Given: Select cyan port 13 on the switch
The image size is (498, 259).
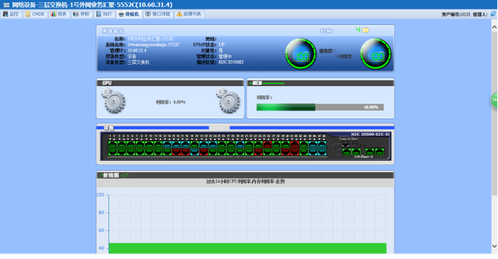Looking at the screenshot, I should 167,145.
